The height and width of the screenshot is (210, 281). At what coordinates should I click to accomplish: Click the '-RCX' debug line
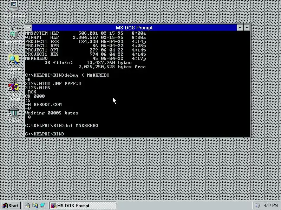click(x=31, y=92)
